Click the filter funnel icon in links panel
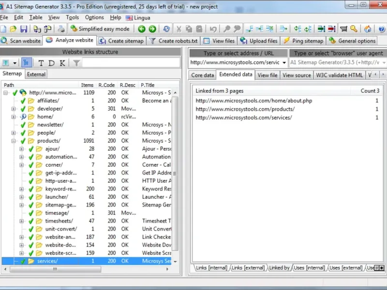The height and width of the screenshot is (290, 387). [76, 63]
